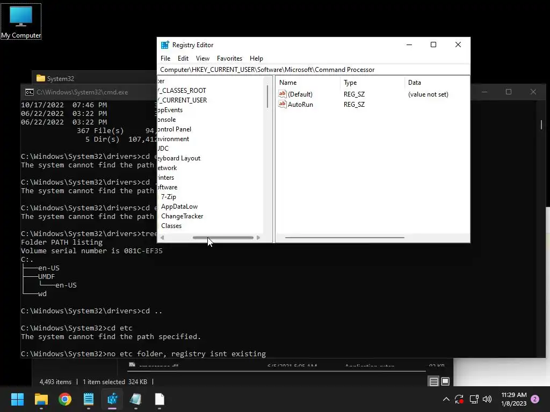Screen dimensions: 550x412
Task: Select the (Default) value name
Action: tap(300, 94)
